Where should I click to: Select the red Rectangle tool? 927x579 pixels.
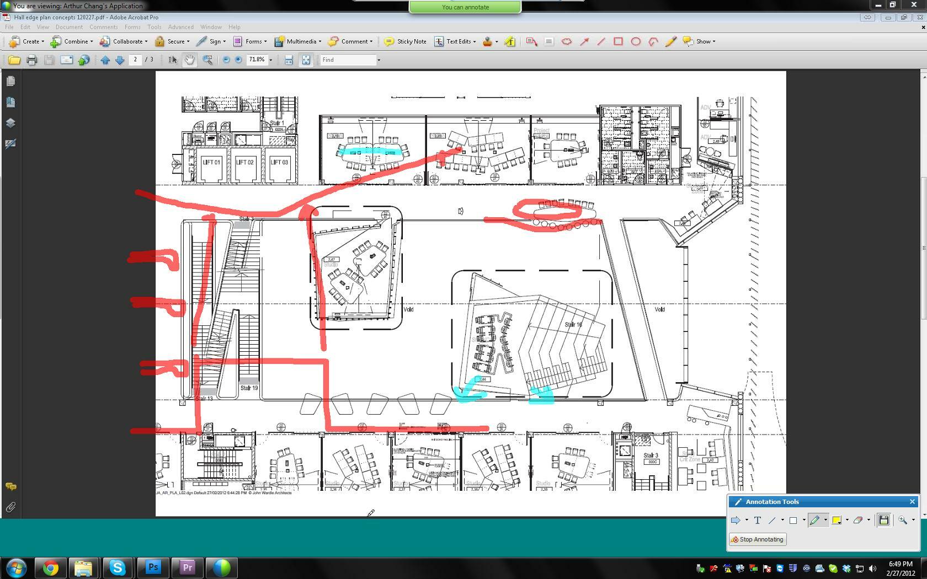619,41
